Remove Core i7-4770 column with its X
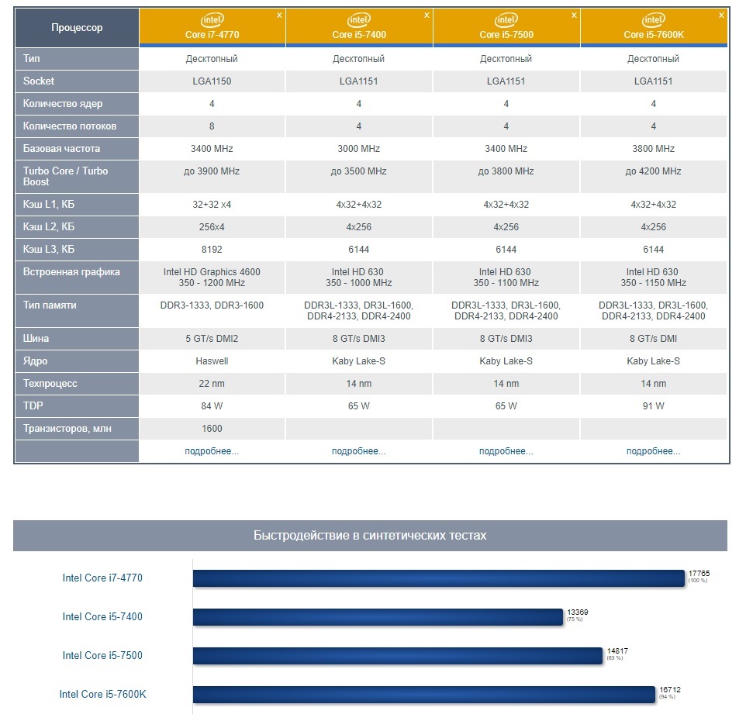This screenshot has height=721, width=746. (x=279, y=15)
